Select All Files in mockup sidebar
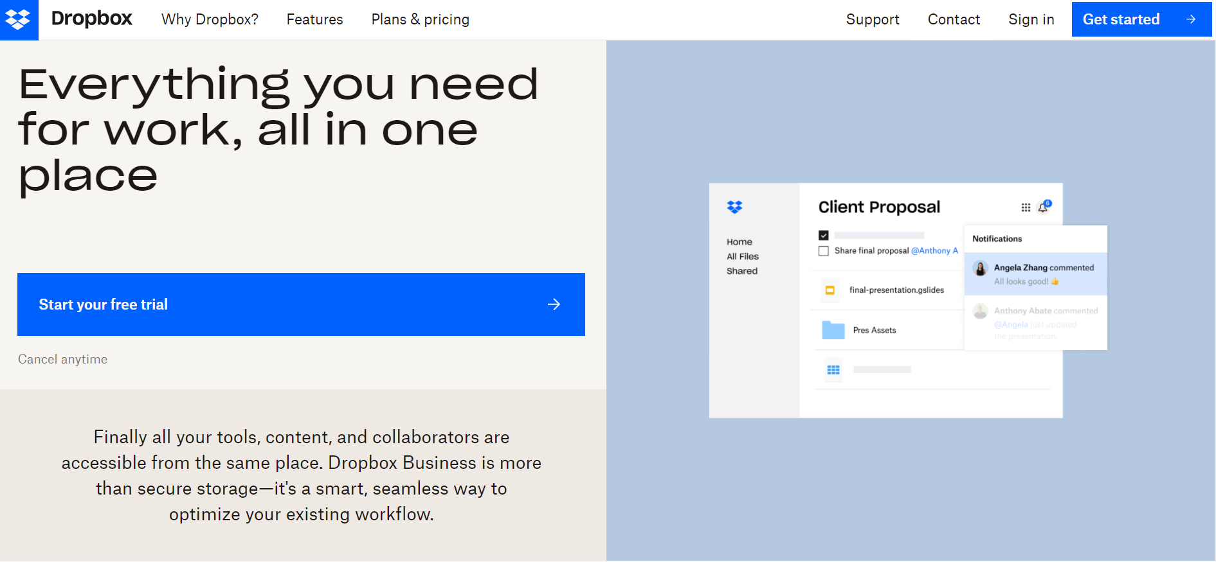 pyautogui.click(x=743, y=256)
